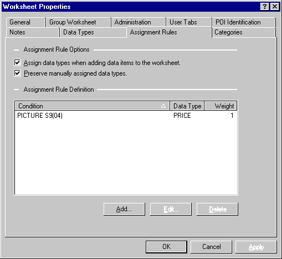Click the Data Type column header
Image resolution: width=282 pixels, height=259 pixels.
click(x=187, y=106)
